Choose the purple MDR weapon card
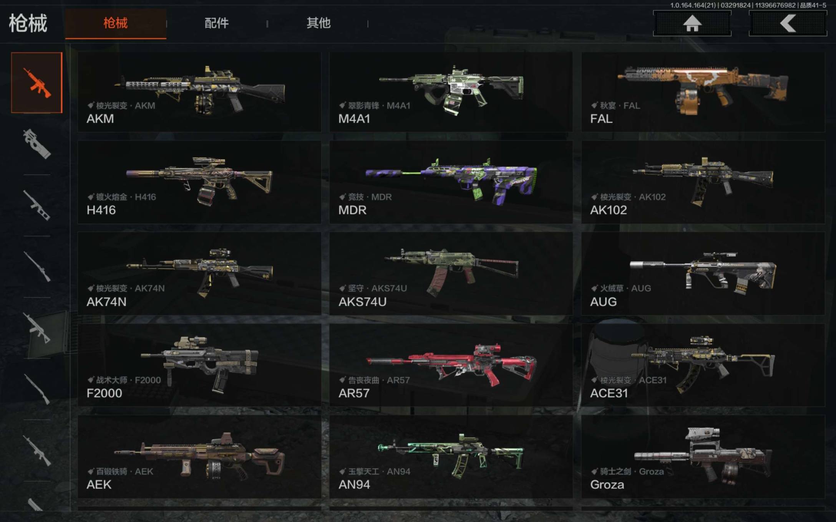836x522 pixels. coord(451,182)
